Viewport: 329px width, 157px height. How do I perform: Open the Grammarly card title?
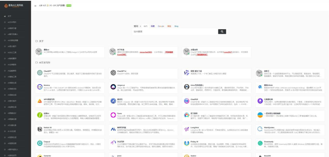click(269, 142)
